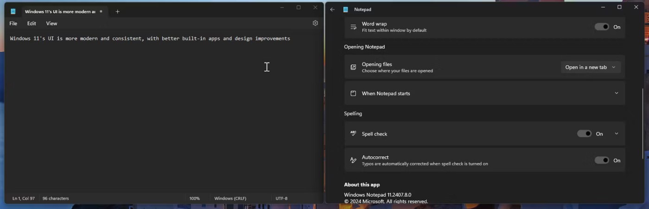Screen dimensions: 649x209
Task: Click the When Notepad starts icon
Action: coord(353,94)
